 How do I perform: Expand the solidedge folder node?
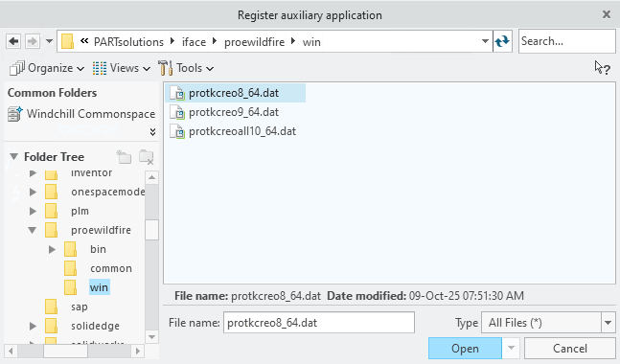33,326
